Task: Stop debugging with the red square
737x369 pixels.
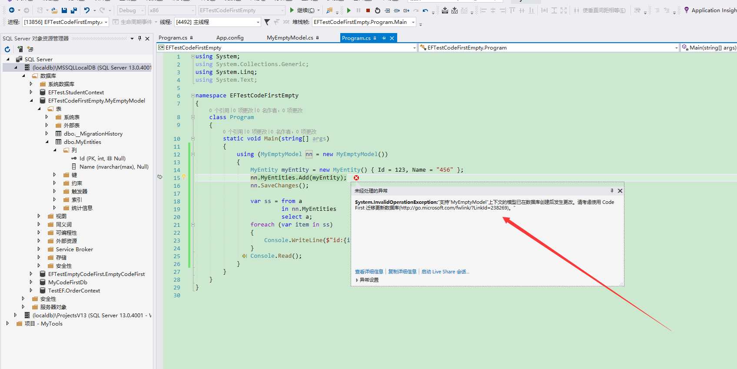Action: (x=368, y=10)
